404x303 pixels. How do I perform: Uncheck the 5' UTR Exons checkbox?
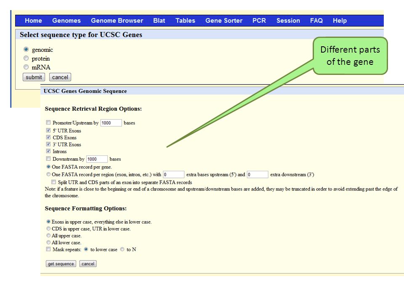tap(48, 130)
